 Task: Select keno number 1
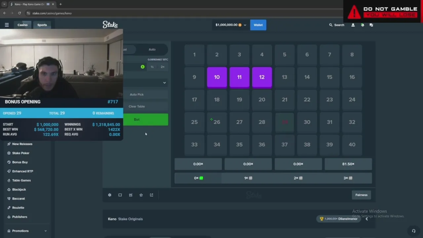194,55
